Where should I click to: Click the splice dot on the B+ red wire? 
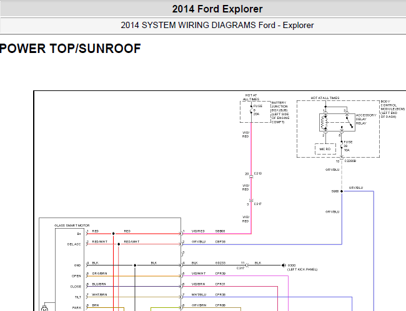tap(113, 234)
